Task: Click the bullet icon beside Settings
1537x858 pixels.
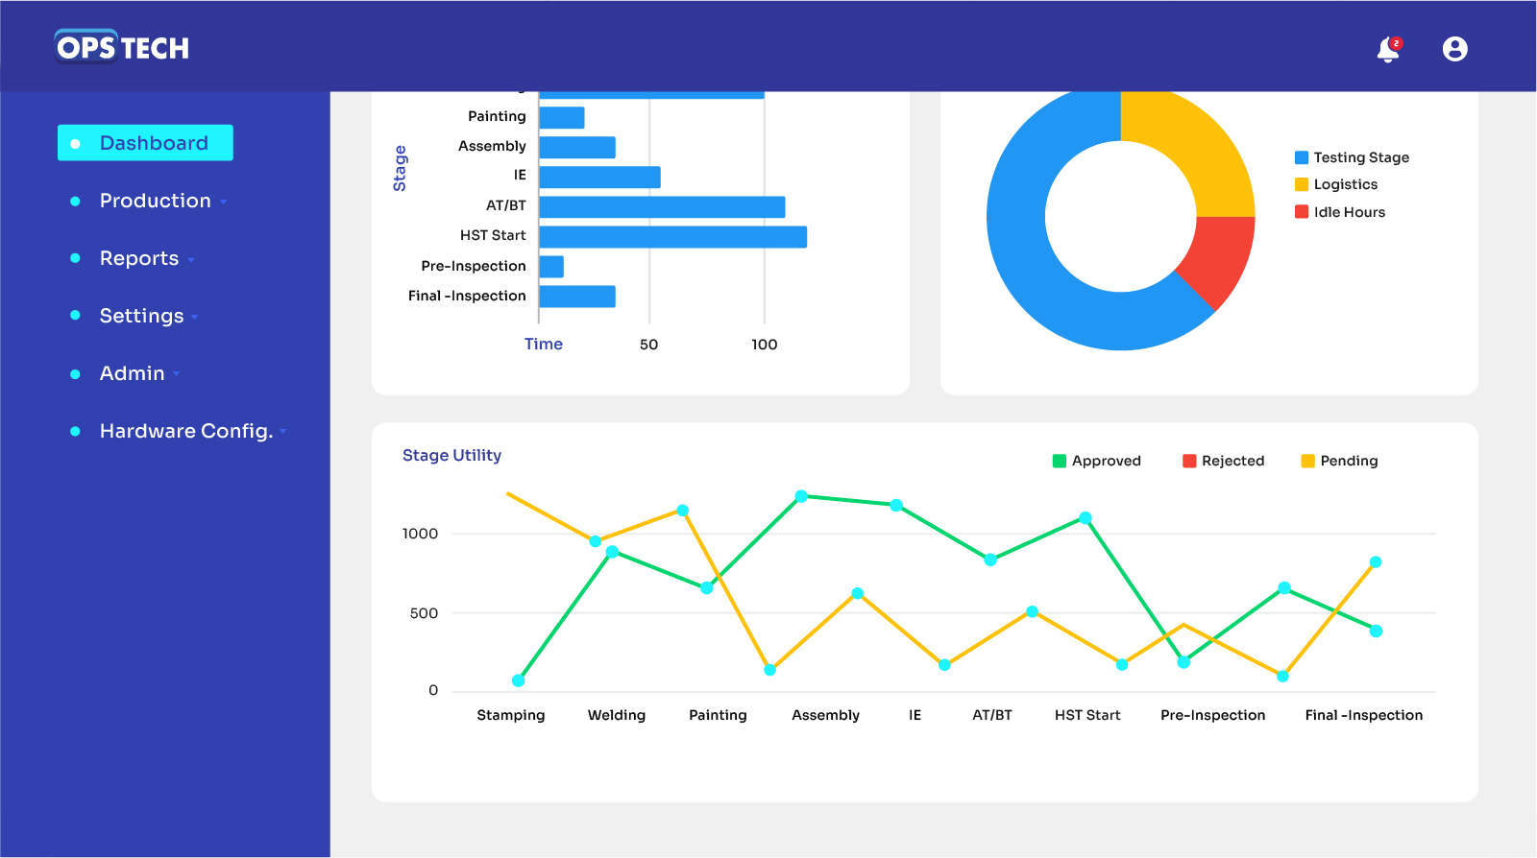Action: click(x=75, y=316)
